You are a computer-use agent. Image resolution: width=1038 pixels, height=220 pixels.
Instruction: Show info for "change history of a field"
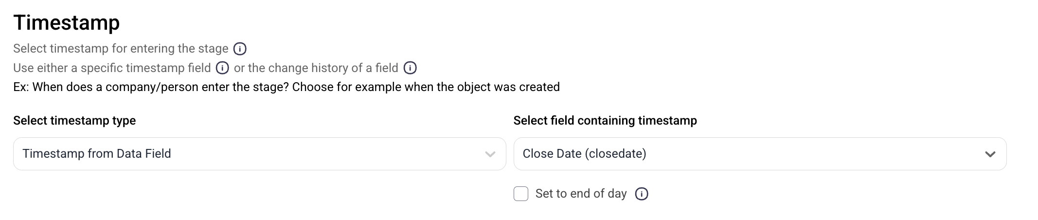click(410, 68)
